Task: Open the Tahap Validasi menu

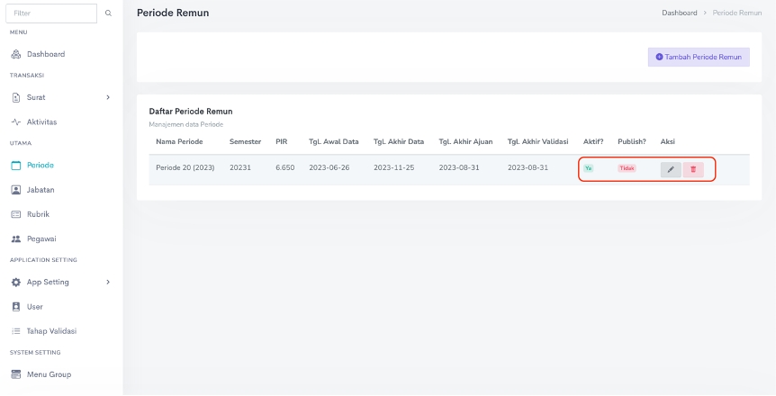Action: click(51, 330)
